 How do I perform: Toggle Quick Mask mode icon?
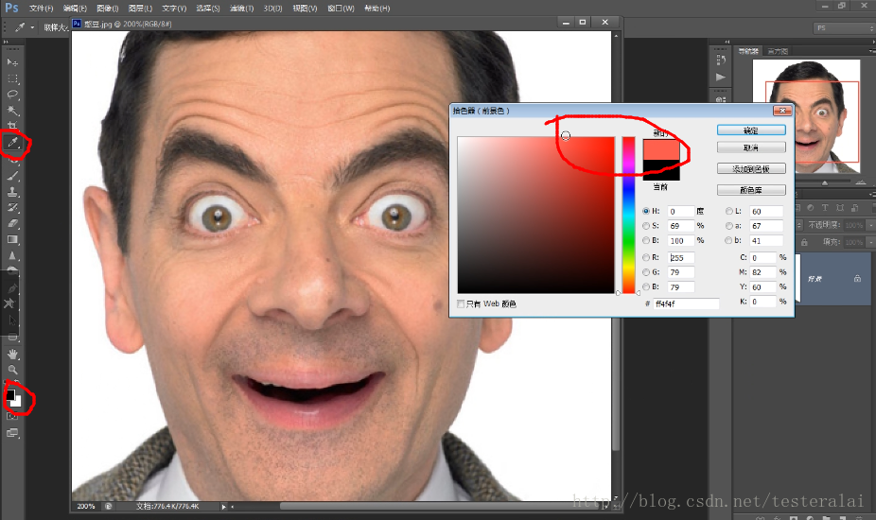(12, 417)
